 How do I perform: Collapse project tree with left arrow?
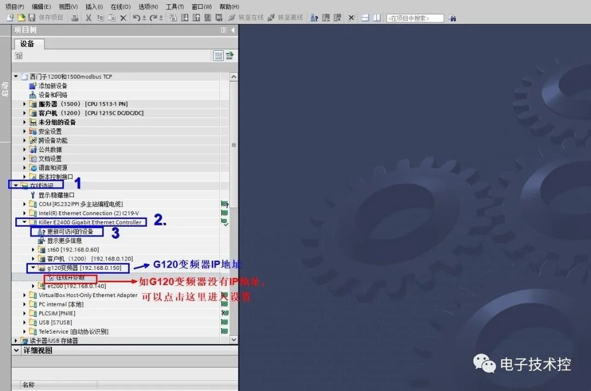coord(233,30)
